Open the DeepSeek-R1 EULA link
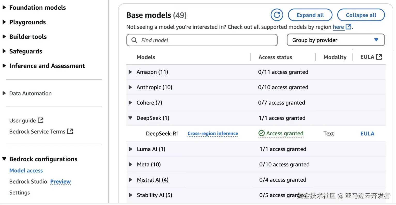Image resolution: width=396 pixels, height=205 pixels. click(367, 134)
